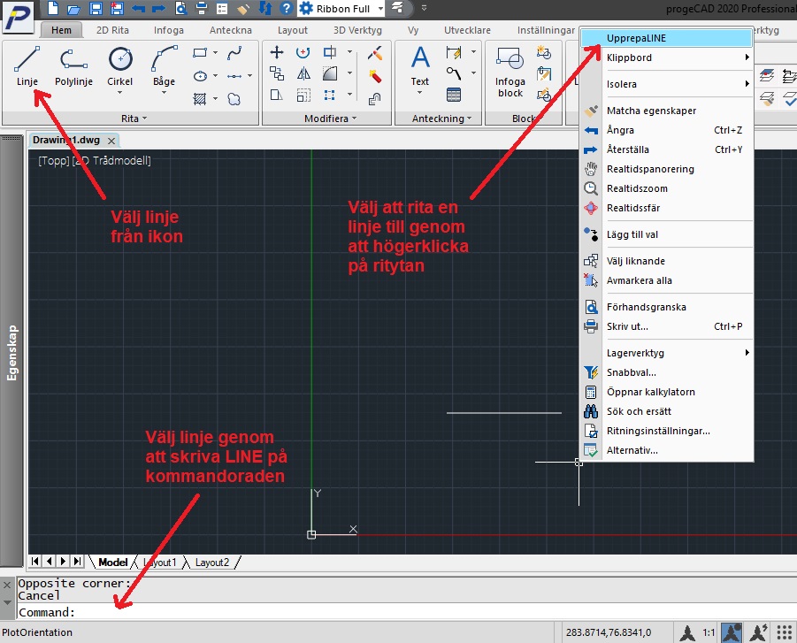The height and width of the screenshot is (643, 797).
Task: Click Ångra in the context menu
Action: tap(666, 130)
